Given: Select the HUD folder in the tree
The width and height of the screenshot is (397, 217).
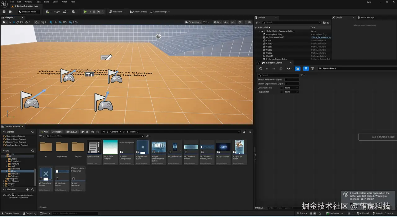Looking at the screenshot, I should coord(13,166).
